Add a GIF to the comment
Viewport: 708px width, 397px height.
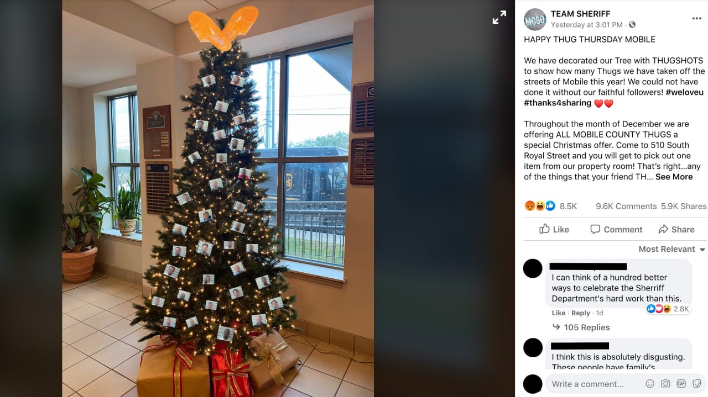[681, 384]
